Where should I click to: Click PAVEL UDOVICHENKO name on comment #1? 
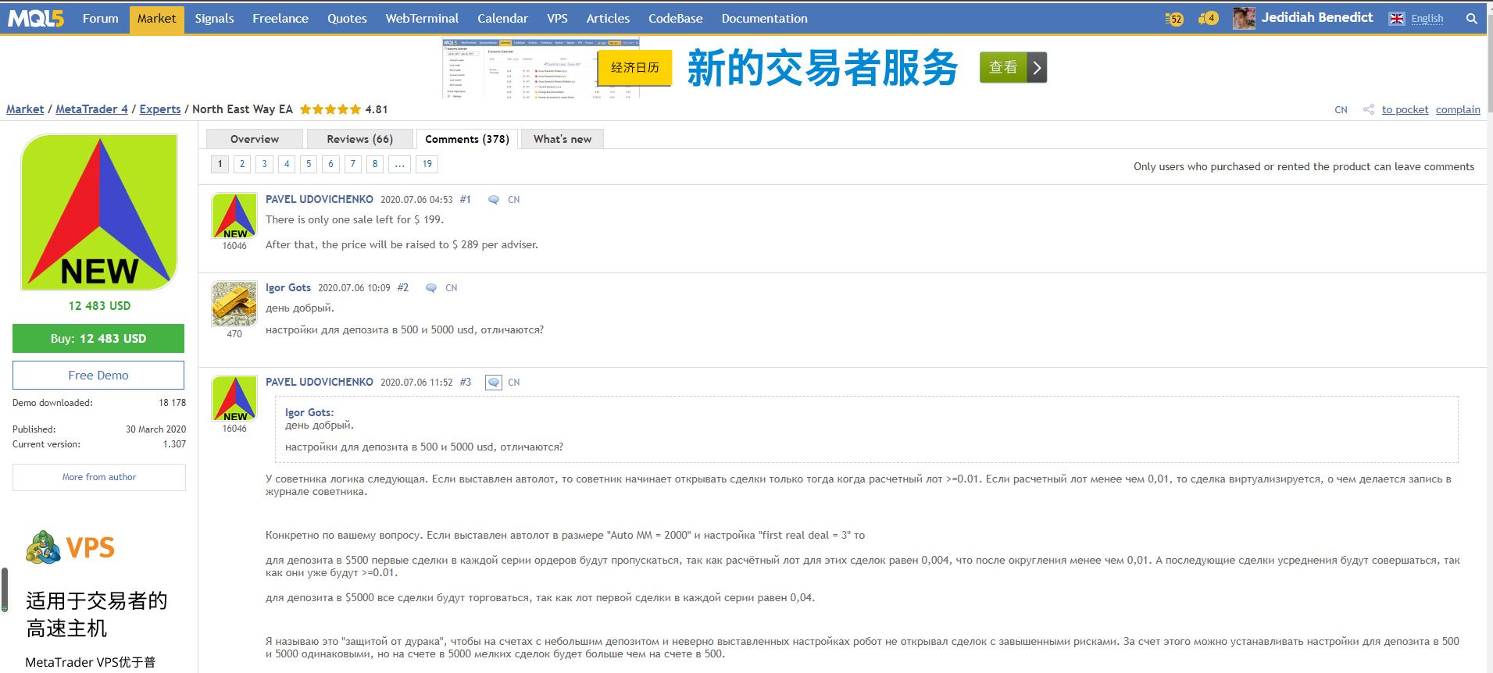tap(320, 200)
